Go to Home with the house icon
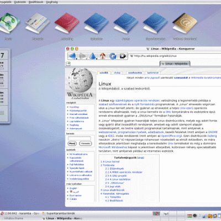Image resolution: width=221 pixels, height=221 pixels. coord(103,56)
